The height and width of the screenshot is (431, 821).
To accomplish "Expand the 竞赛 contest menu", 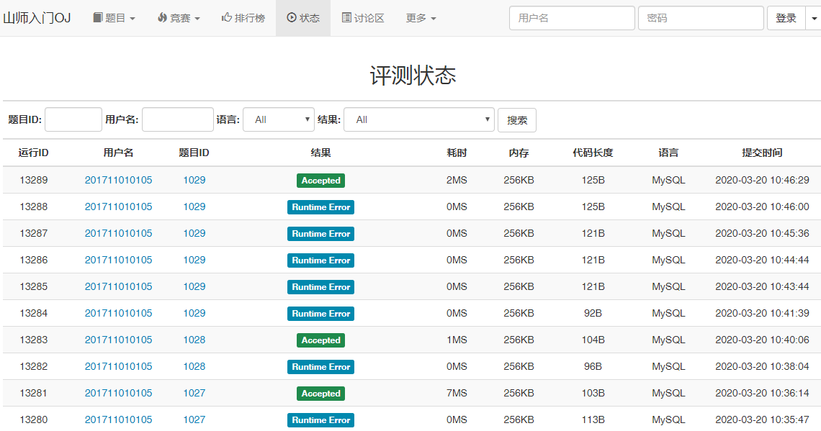I will coord(178,18).
